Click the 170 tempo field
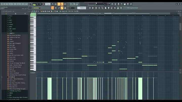The width and height of the screenshot is (182, 102). 48,4
